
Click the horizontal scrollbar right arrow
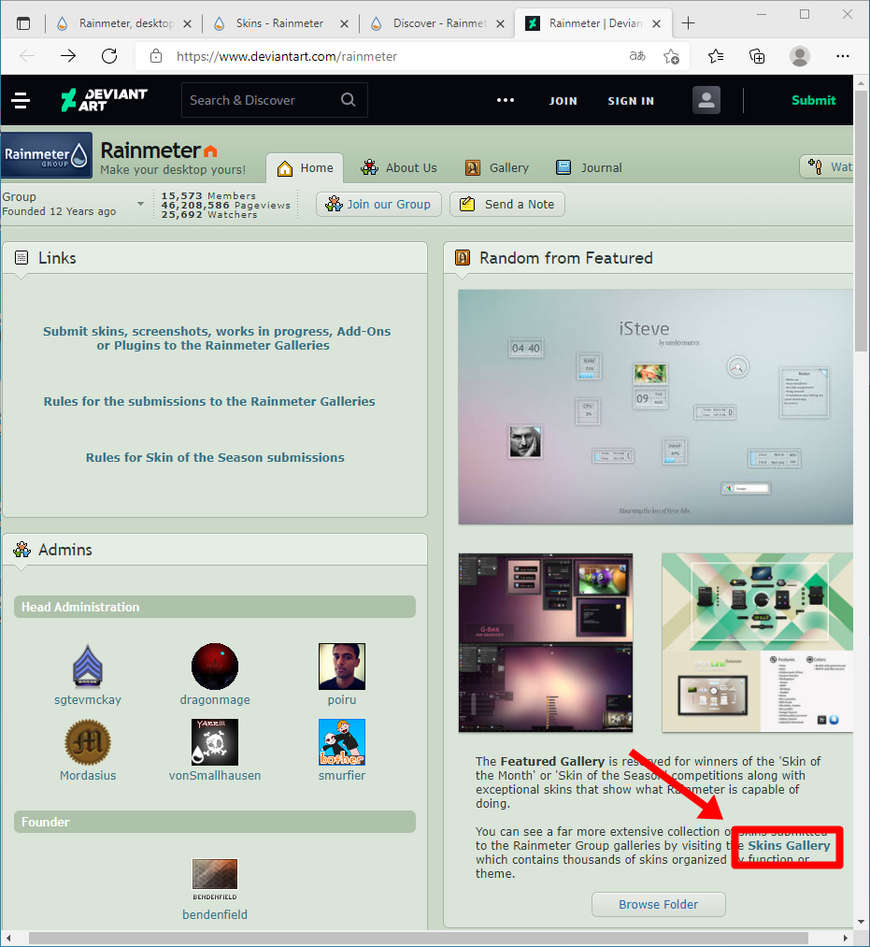pyautogui.click(x=846, y=938)
